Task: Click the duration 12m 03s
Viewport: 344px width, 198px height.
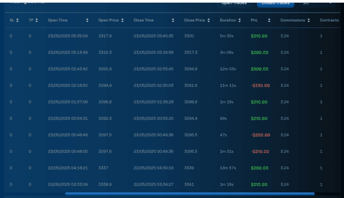Action: 228,69
